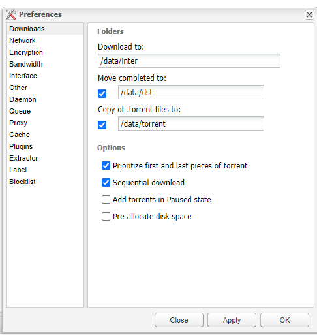Open the Network preferences category
Screen dimensions: 317x335
pyautogui.click(x=45, y=40)
